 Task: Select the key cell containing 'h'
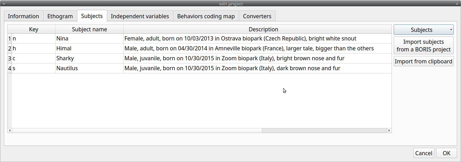click(34, 49)
